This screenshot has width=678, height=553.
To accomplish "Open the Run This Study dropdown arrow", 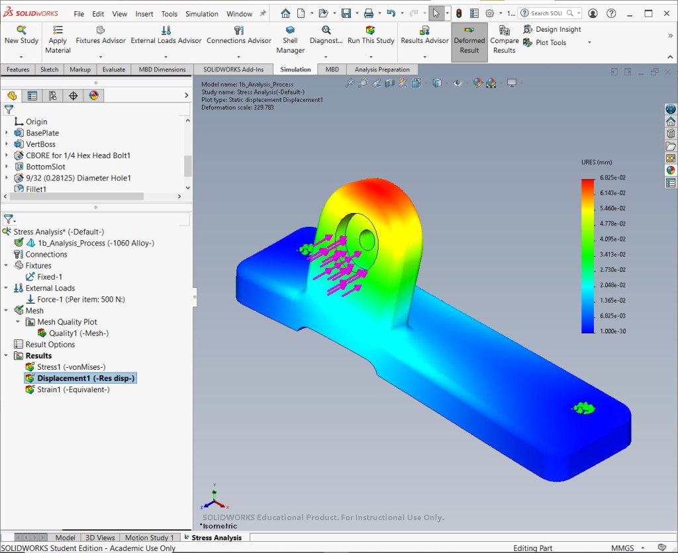I will (x=371, y=57).
